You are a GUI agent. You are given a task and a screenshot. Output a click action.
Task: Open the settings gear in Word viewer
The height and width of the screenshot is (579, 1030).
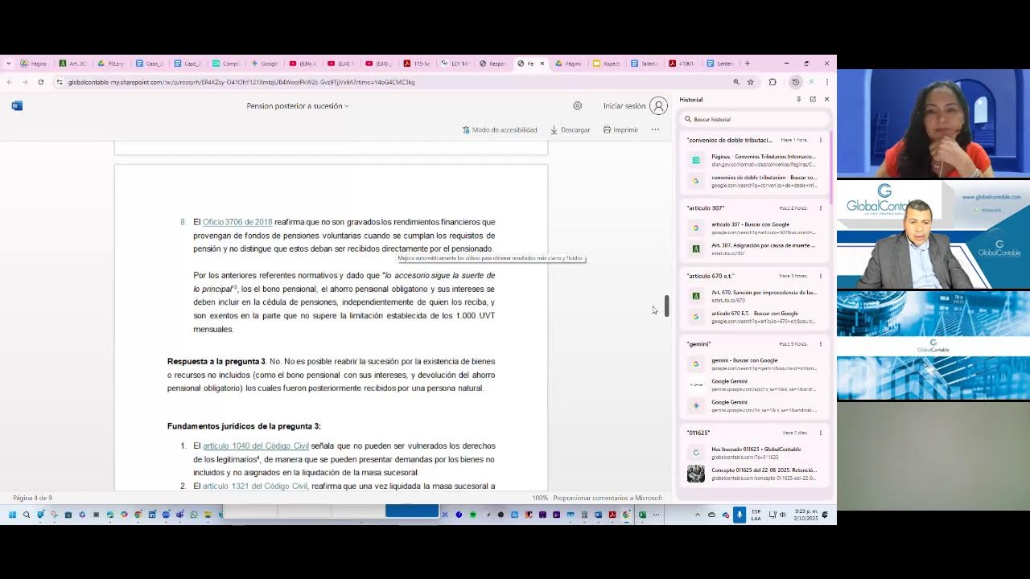click(578, 105)
